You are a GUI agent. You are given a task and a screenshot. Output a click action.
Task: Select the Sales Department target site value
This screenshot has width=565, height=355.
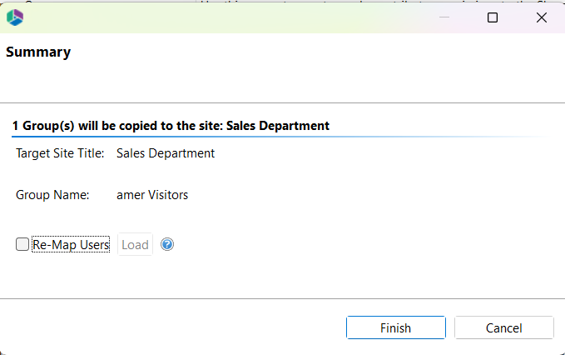coord(166,153)
